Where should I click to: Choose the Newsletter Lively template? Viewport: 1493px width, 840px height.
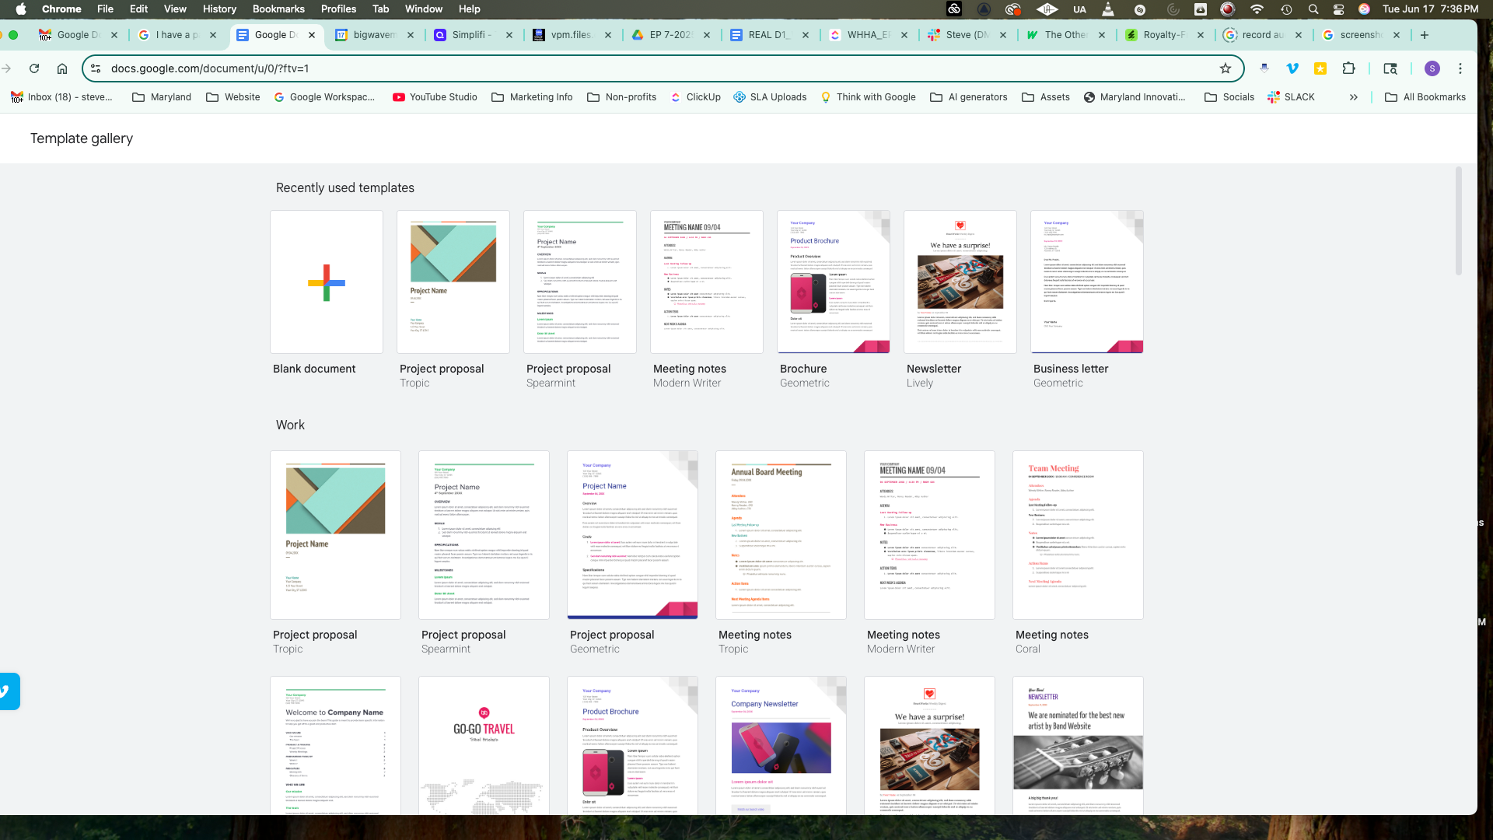[x=960, y=282]
